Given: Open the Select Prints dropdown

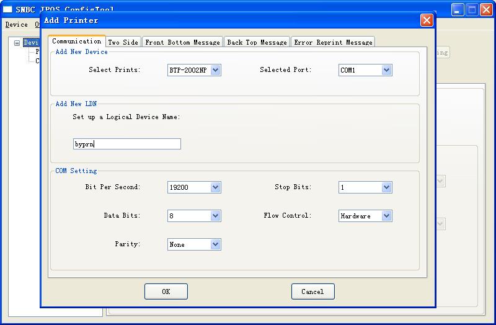Looking at the screenshot, I should (194, 70).
